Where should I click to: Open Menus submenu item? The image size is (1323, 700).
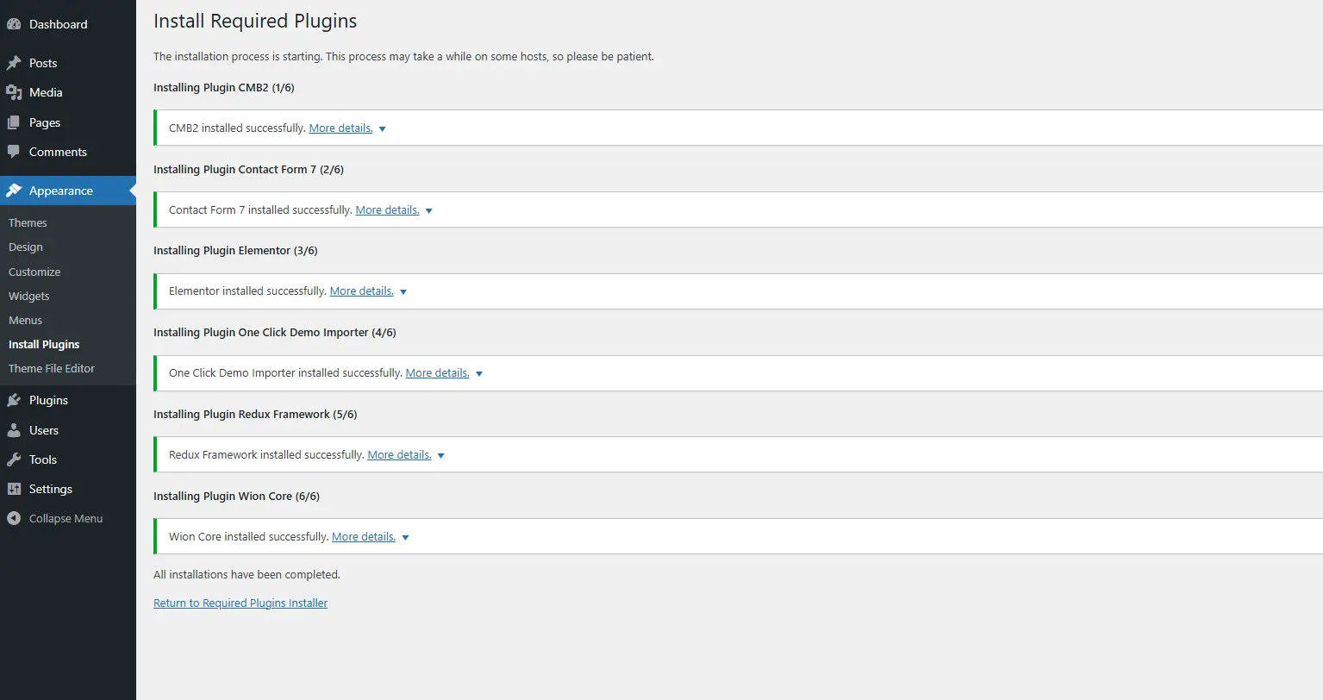(25, 320)
